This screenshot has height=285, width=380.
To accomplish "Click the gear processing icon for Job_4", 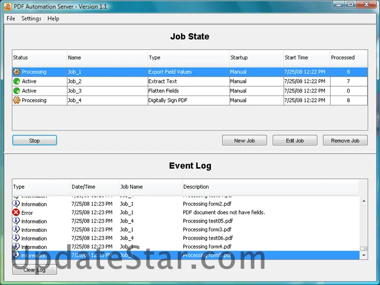I will (x=17, y=100).
